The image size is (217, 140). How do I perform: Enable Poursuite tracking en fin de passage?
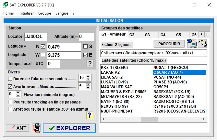(10, 102)
